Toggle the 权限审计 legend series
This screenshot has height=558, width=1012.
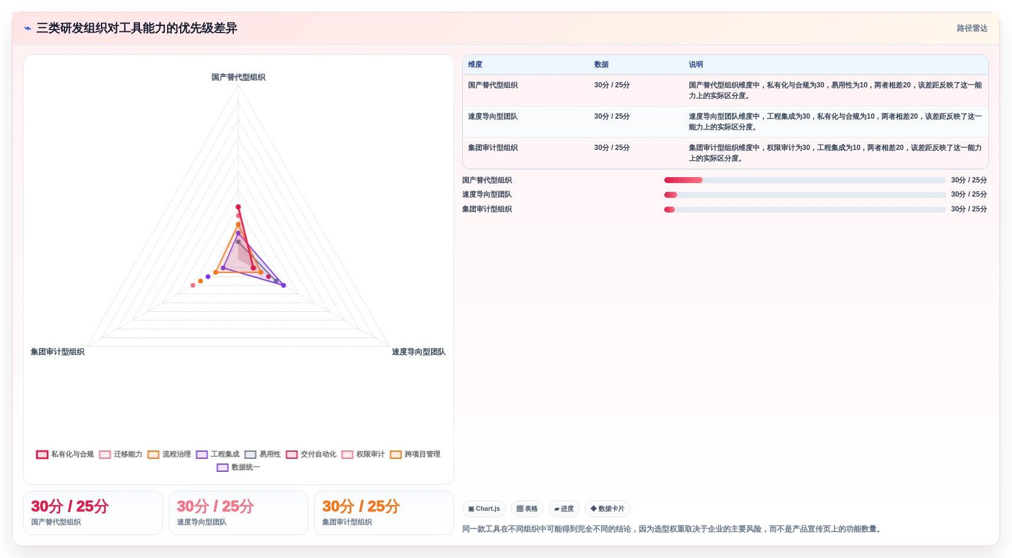[x=363, y=454]
